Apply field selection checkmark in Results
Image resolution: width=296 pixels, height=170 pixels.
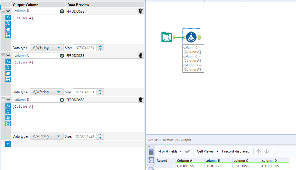point(187,151)
